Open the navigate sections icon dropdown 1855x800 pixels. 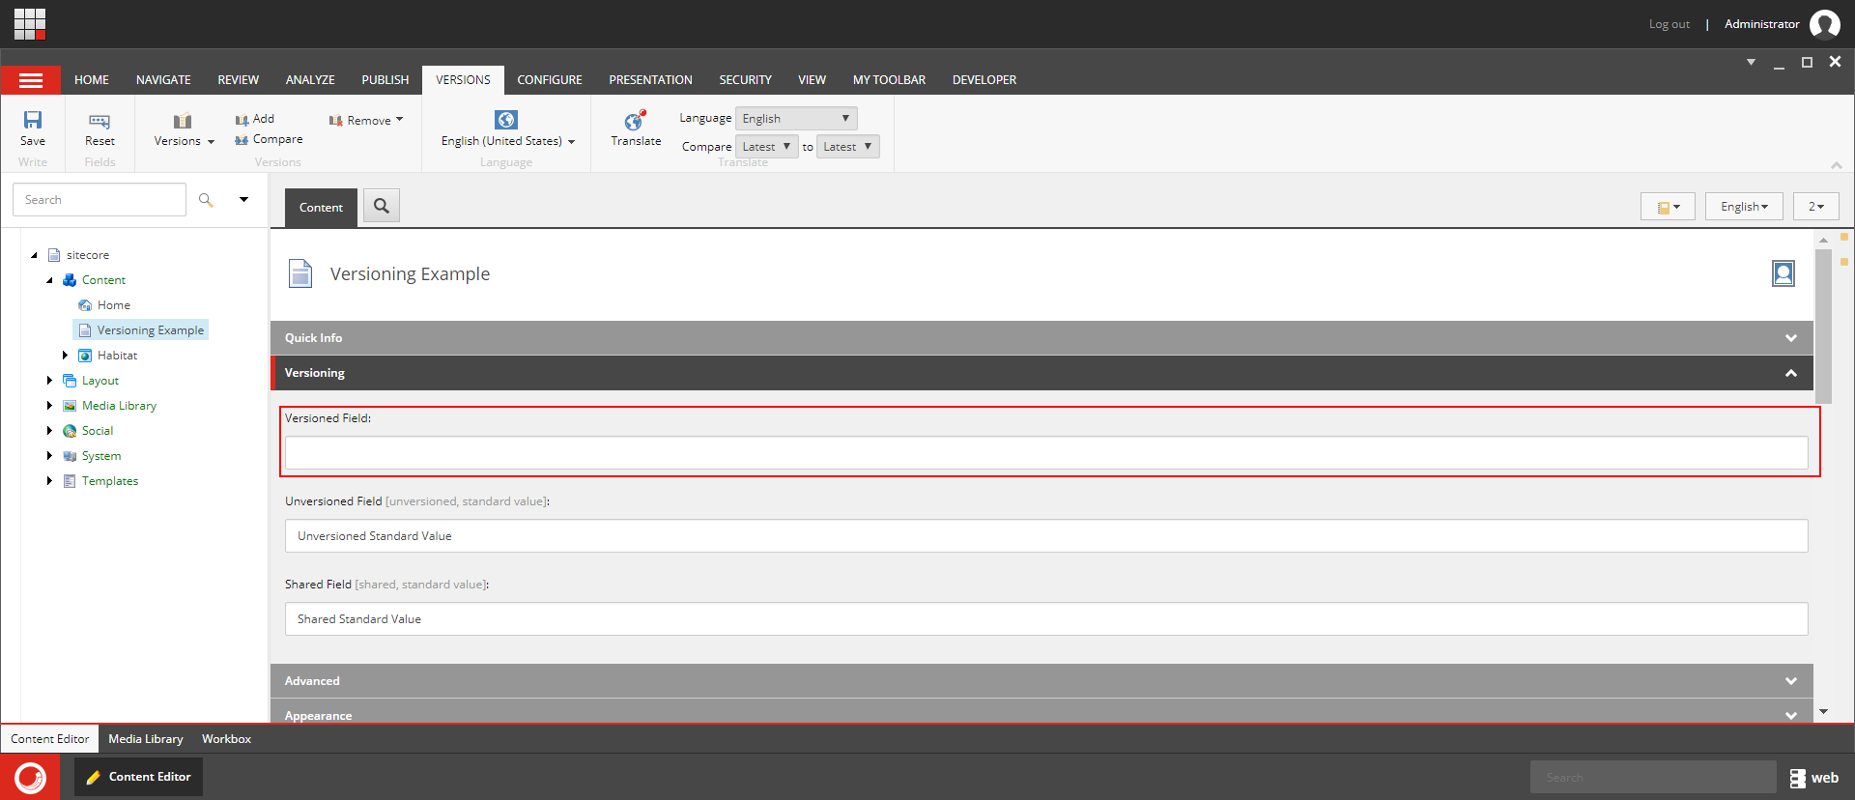point(1668,207)
